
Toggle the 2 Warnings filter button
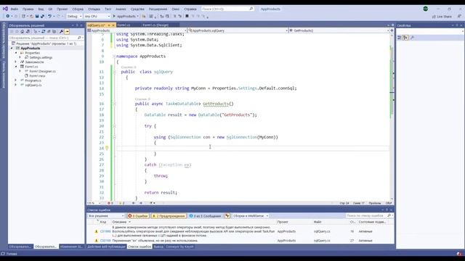tap(169, 216)
